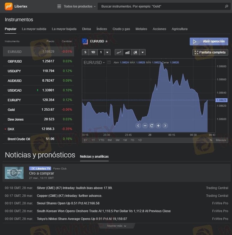Select the 1D interval button in toolbar
Screen dimensions: 232x235
tap(93, 52)
